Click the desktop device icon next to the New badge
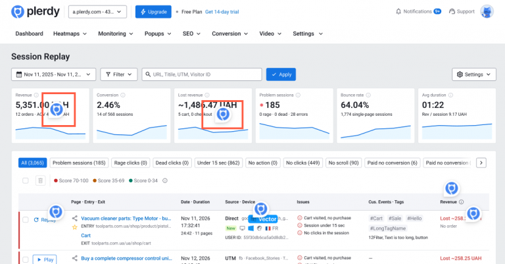Screen dimensions: 505x264 [242, 228]
